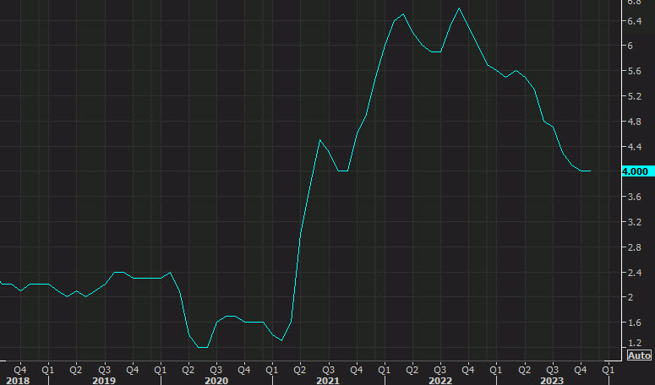Click the 2022 year label

pos(439,380)
